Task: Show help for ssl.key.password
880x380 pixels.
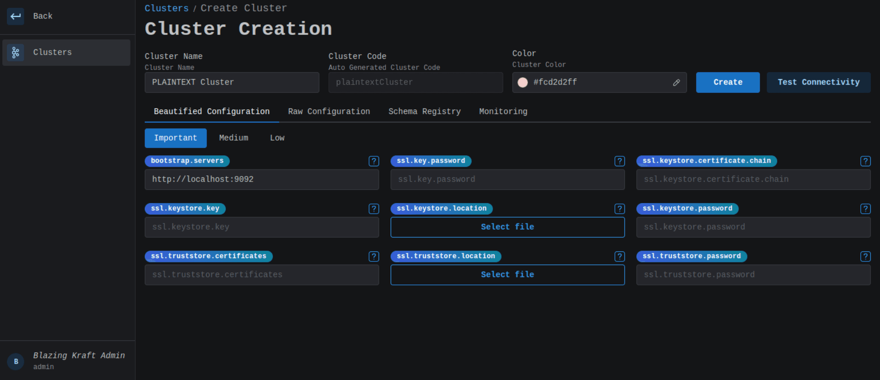Action: tap(620, 161)
